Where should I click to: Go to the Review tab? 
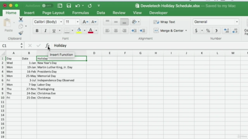119,13
